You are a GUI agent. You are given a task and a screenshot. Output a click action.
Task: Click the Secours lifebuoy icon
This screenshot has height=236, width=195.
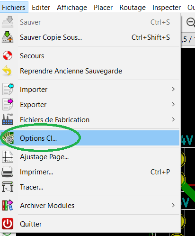tap(8, 55)
